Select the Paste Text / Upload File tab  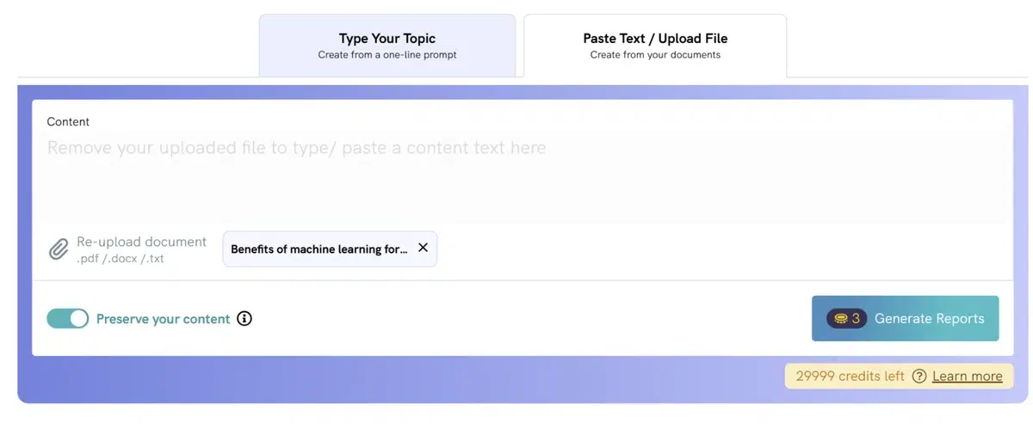click(x=655, y=46)
